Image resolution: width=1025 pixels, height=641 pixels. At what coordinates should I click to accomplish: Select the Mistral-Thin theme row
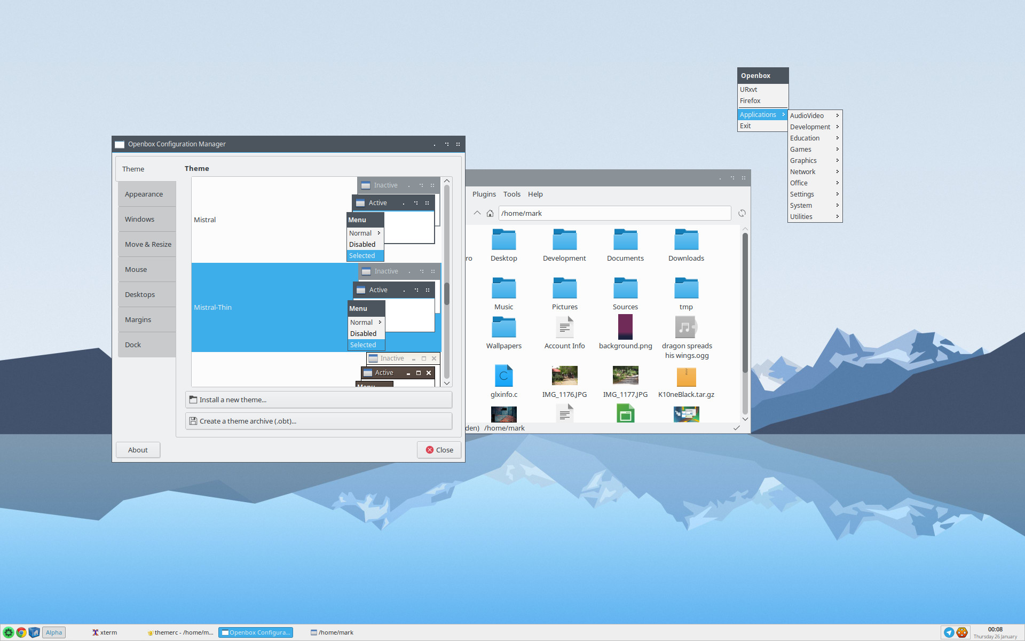pyautogui.click(x=317, y=307)
